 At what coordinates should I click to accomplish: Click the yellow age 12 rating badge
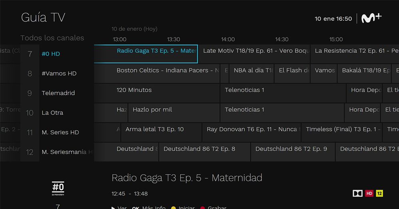379,193
